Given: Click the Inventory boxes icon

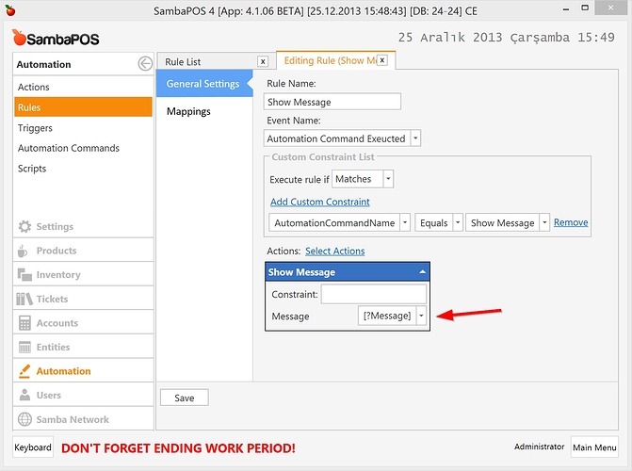Looking at the screenshot, I should pyautogui.click(x=24, y=275).
